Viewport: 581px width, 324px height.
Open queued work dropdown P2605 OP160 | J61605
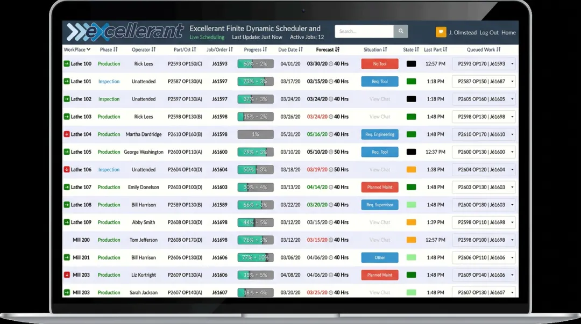click(x=484, y=99)
